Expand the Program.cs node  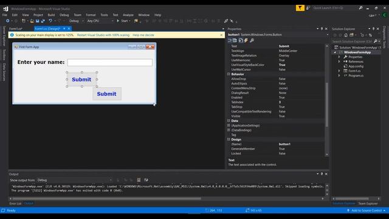339,75
